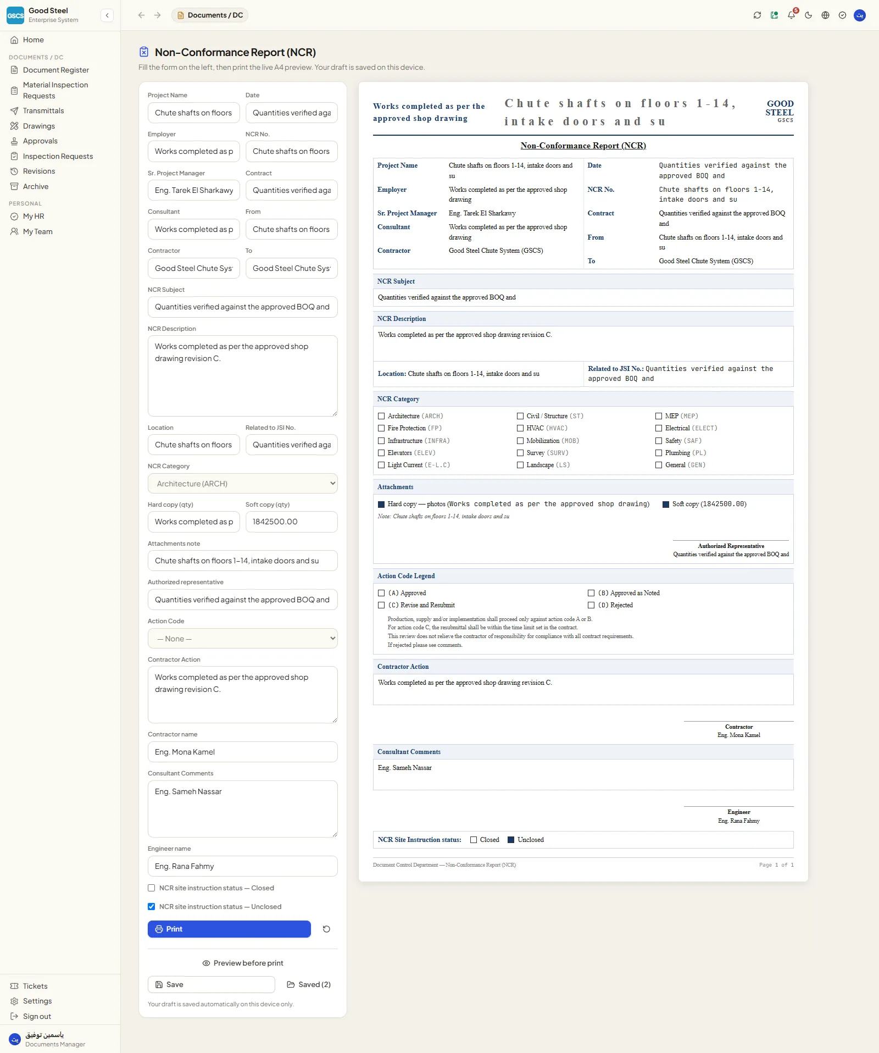This screenshot has width=879, height=1053.
Task: Open Document Register
Action: [x=60, y=70]
